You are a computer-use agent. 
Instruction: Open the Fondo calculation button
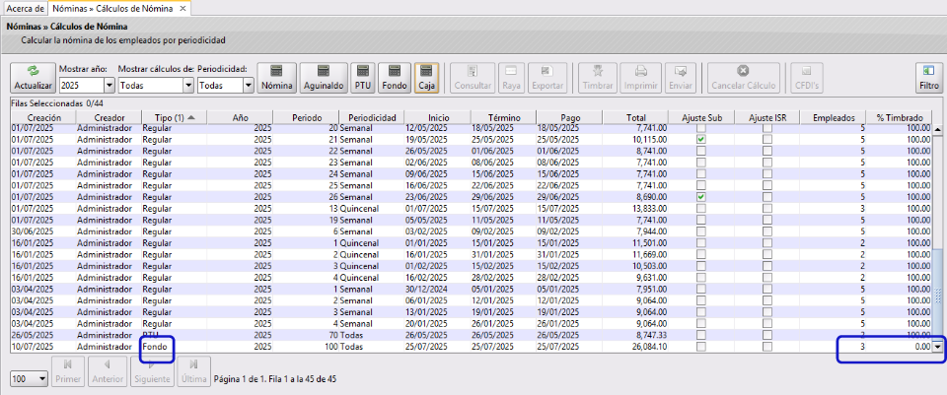pos(395,78)
